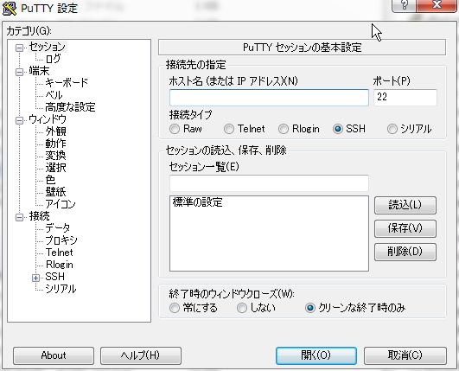Viewport: 459px width, 371px height.
Task: Open the 高度な設定 category
Action: (x=70, y=107)
